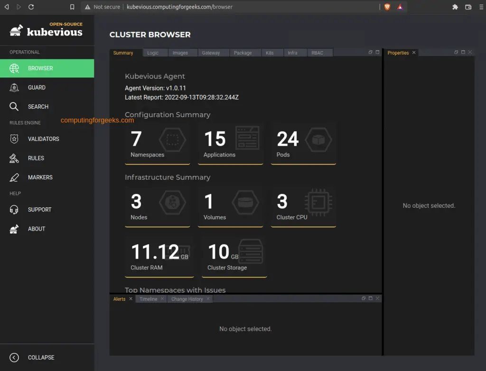Viewport: 486px width, 371px height.
Task: Bookmark this page
Action: [72, 7]
